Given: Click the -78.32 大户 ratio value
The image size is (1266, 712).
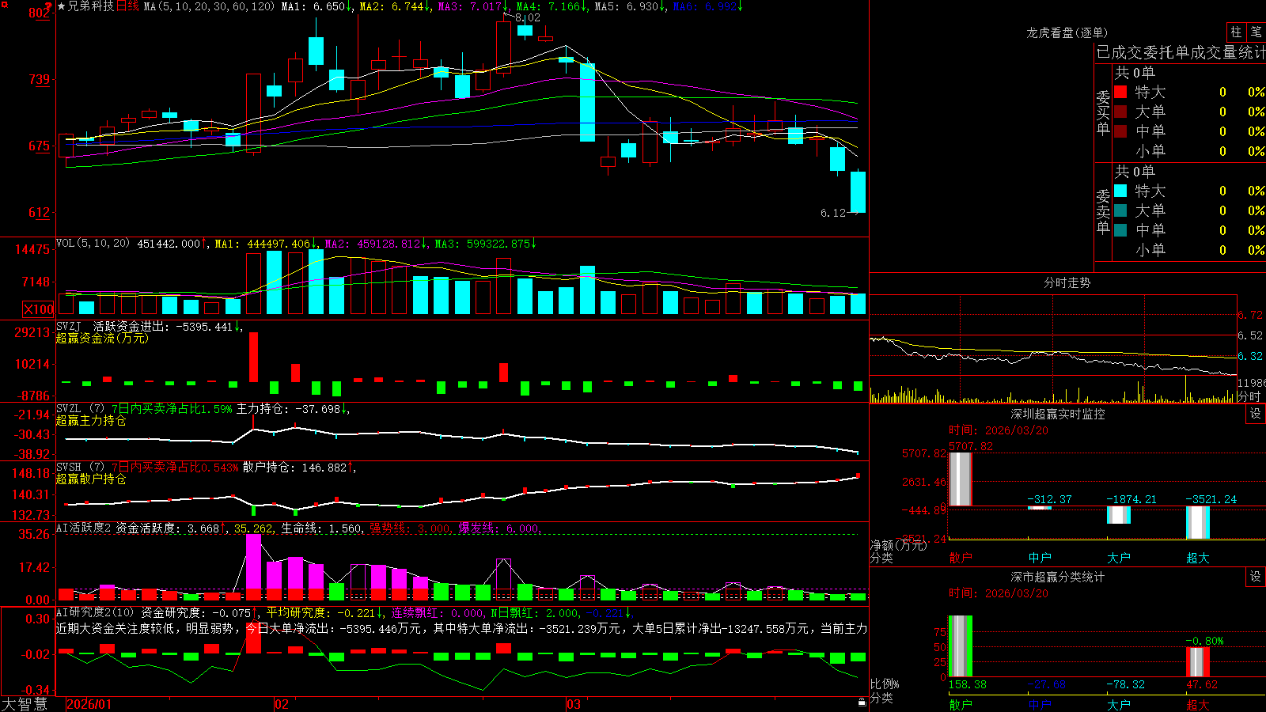Looking at the screenshot, I should point(1126,684).
